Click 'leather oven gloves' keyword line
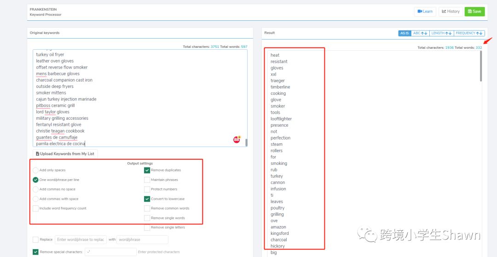This screenshot has width=497, height=257. 55,61
